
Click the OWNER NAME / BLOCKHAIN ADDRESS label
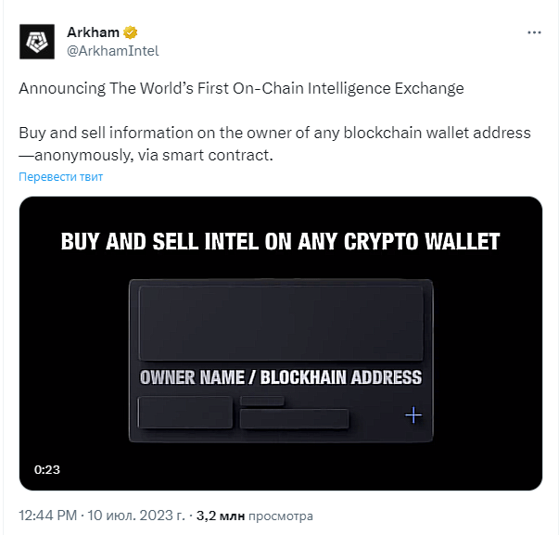[x=281, y=377]
